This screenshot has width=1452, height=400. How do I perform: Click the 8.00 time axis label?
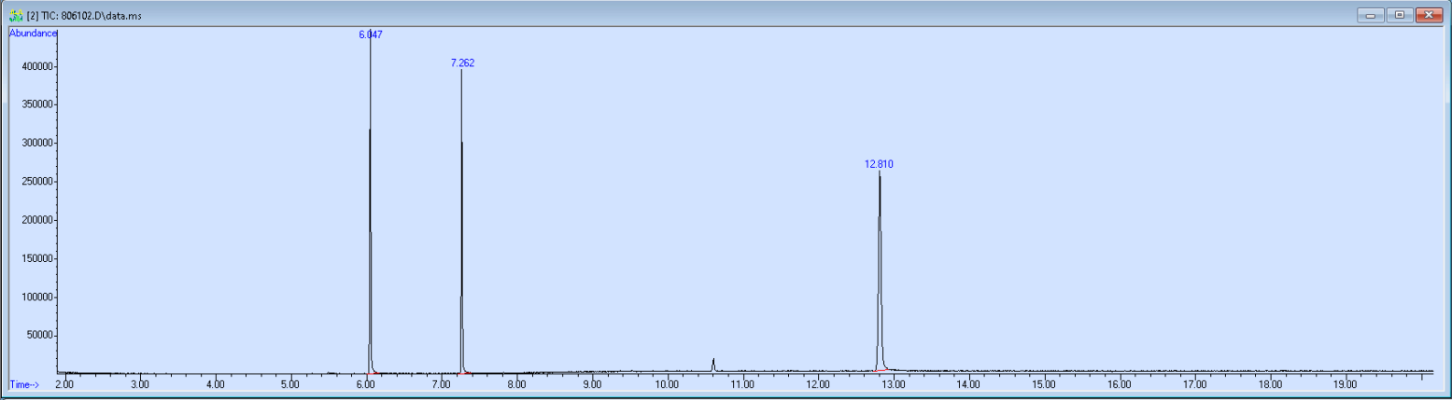[516, 384]
